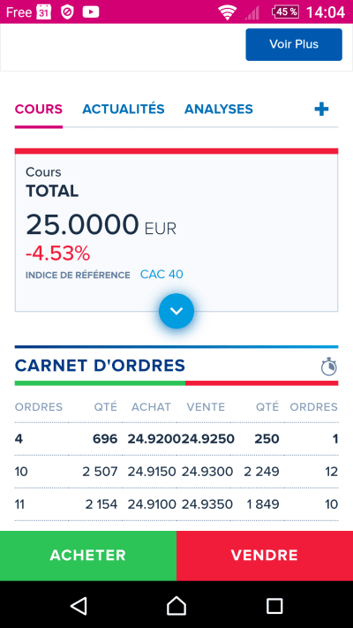The height and width of the screenshot is (628, 353).
Task: Select the order book row with quantity 696
Action: pyautogui.click(x=176, y=439)
